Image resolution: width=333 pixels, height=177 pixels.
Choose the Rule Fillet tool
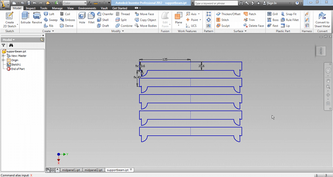pyautogui.click(x=290, y=20)
